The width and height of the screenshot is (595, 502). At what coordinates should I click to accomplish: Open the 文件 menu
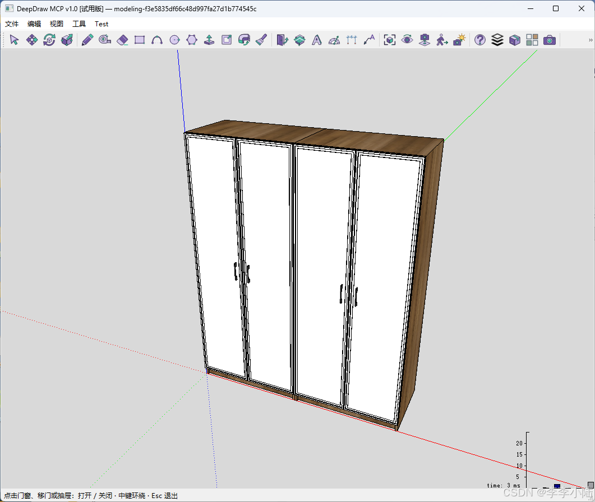coord(12,24)
